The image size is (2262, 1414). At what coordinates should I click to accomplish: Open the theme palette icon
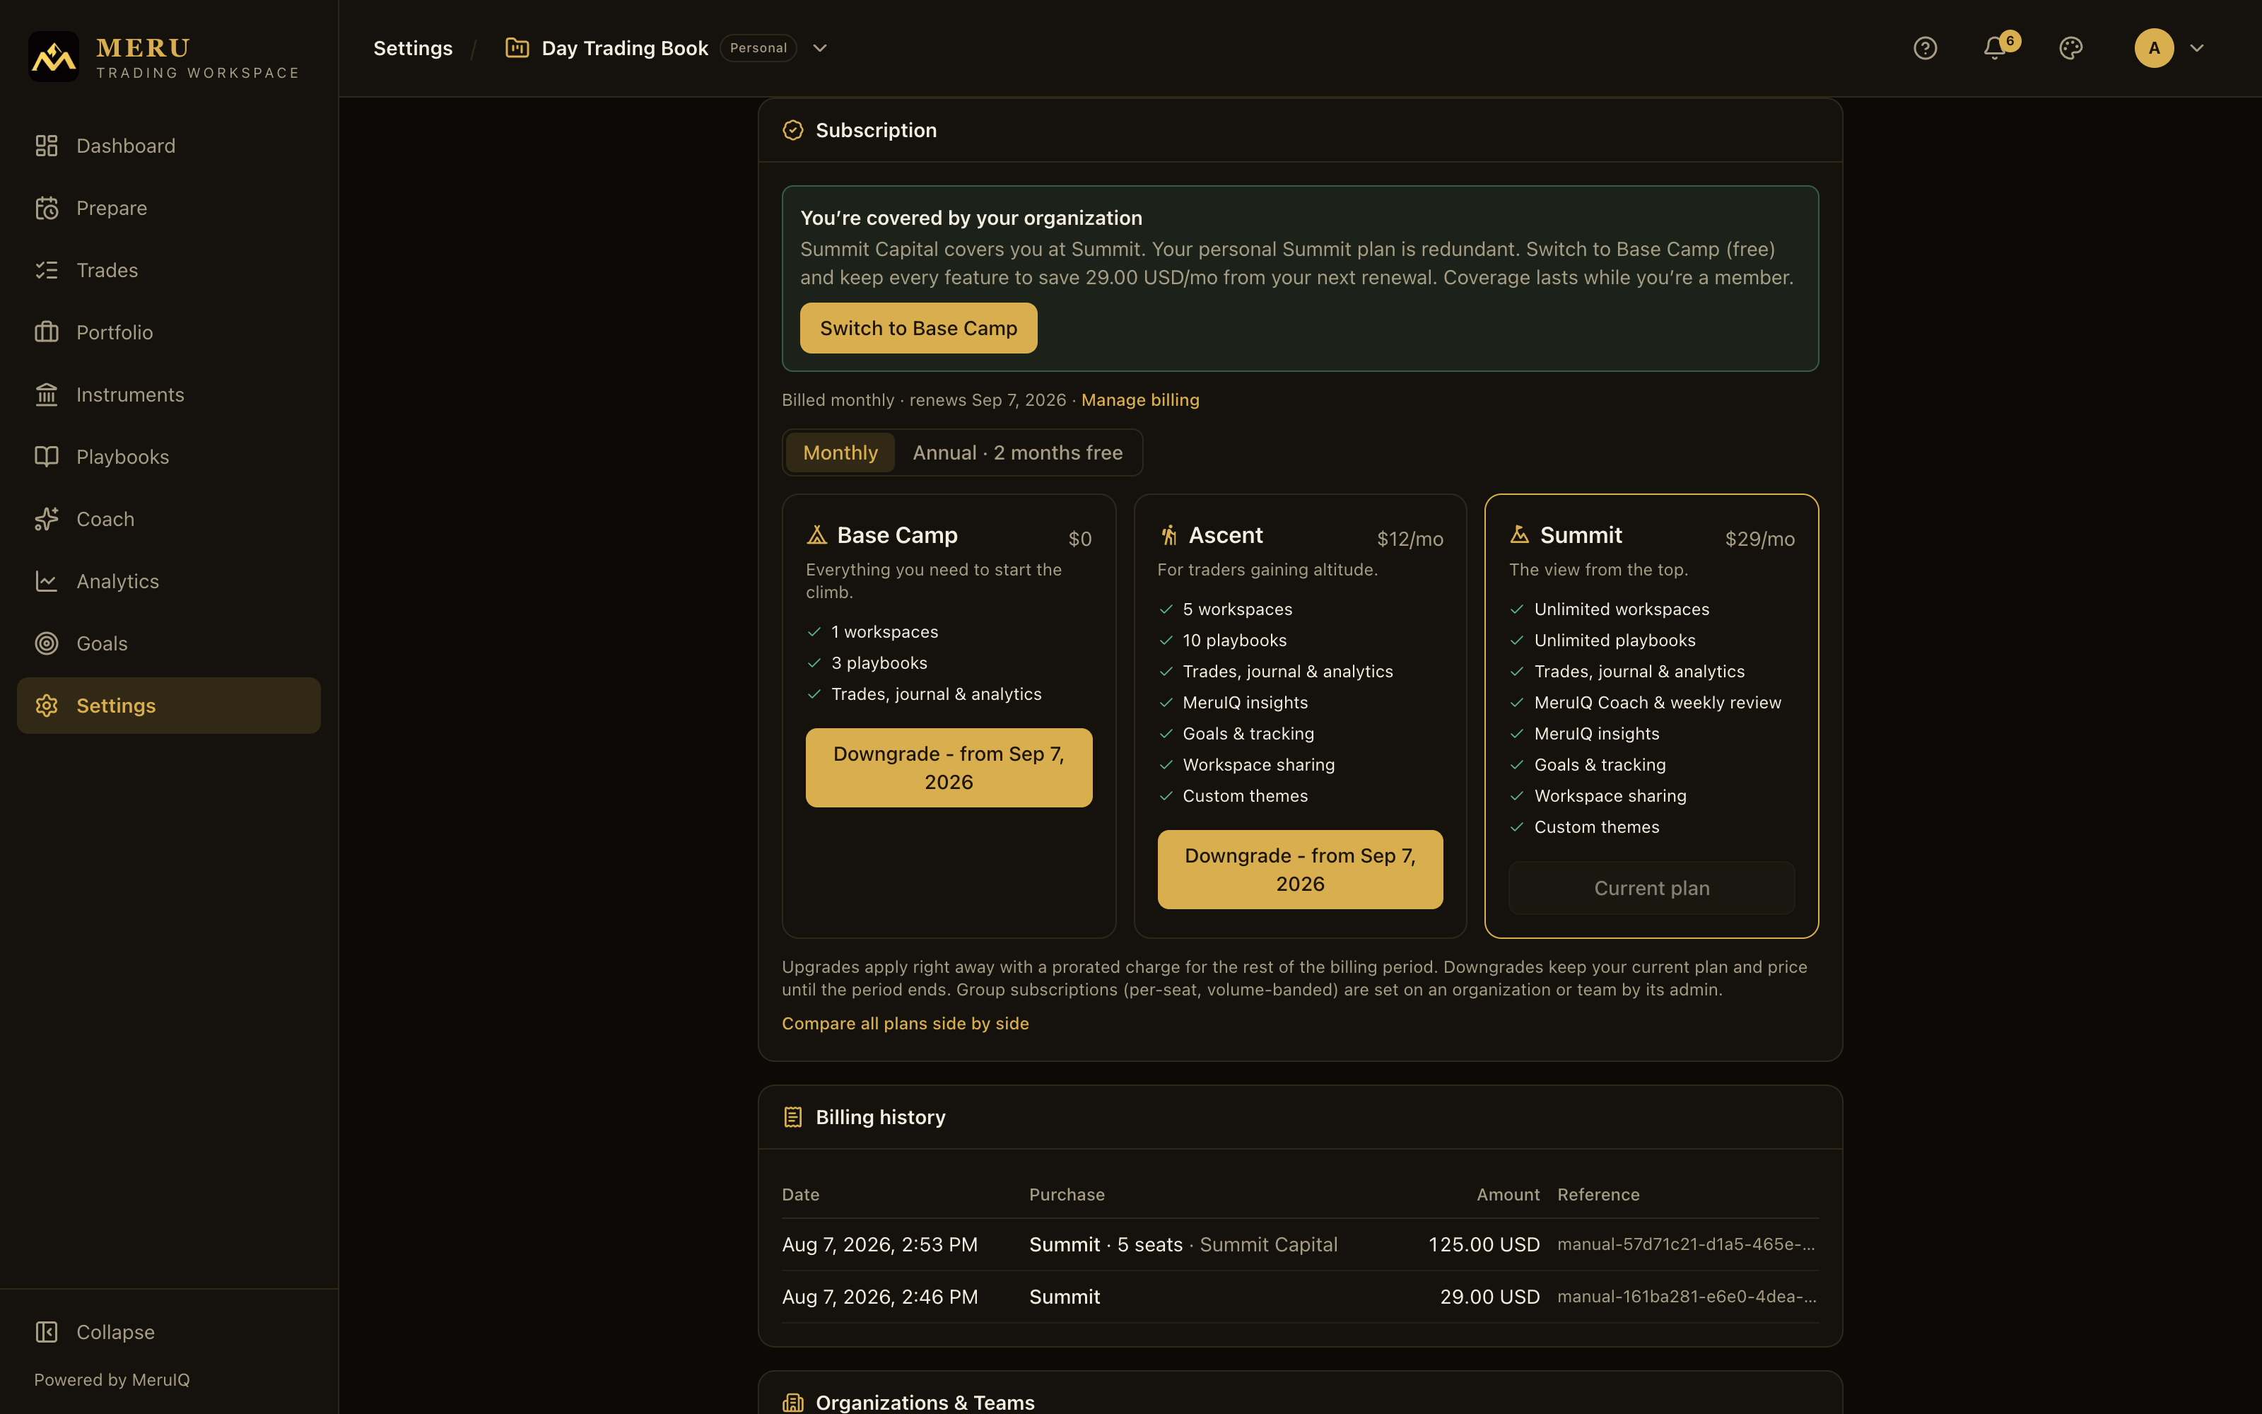(2070, 47)
